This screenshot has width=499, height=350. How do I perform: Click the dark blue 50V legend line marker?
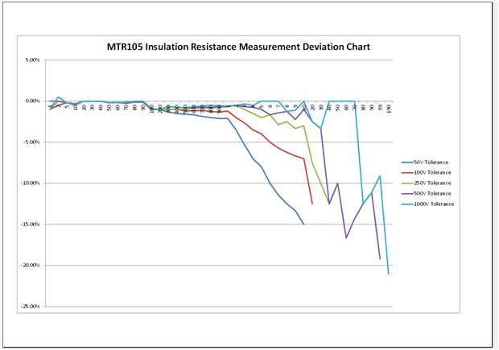point(408,163)
